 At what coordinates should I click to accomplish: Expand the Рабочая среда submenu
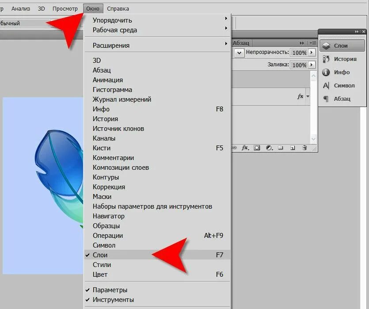157,30
